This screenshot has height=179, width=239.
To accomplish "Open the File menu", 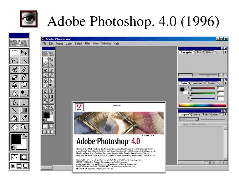I will tap(44, 44).
